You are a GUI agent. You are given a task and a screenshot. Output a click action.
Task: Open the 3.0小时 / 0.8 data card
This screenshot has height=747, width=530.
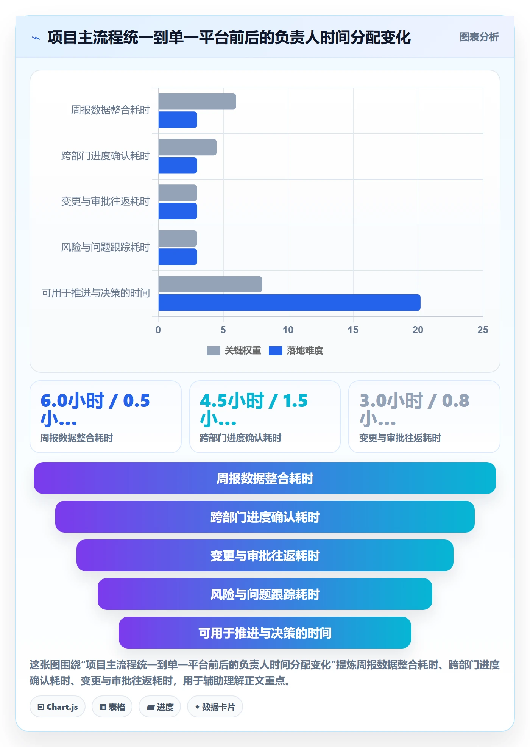point(424,417)
